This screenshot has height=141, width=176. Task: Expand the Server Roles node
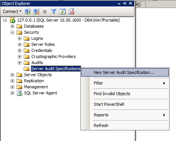pos(19,44)
